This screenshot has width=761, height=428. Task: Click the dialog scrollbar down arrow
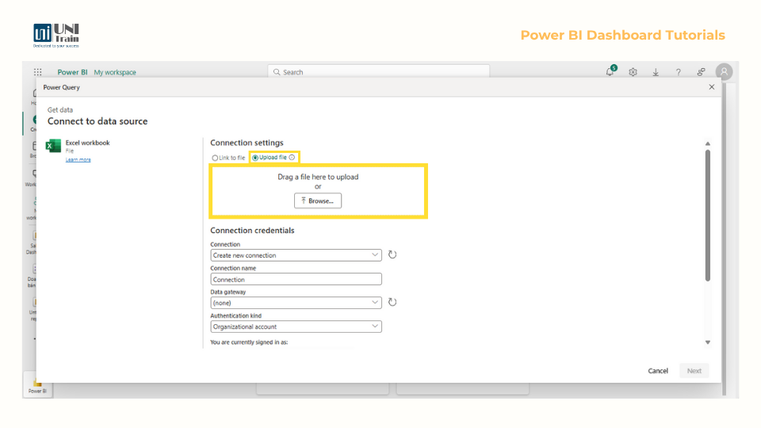click(708, 342)
